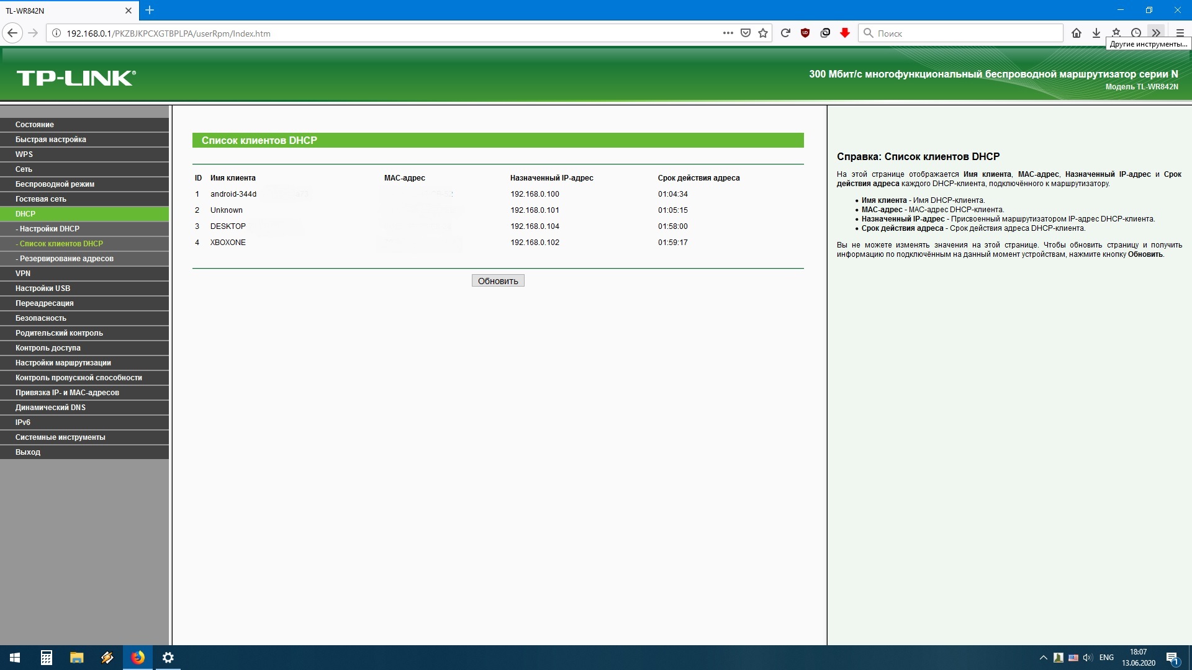
Task: Expand Список клиентов DHCP section
Action: pyautogui.click(x=61, y=243)
